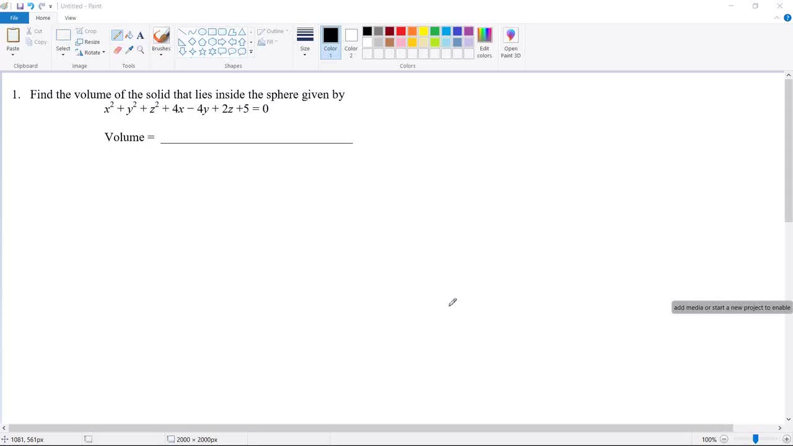Pick the red color swatch
Viewport: 793px width, 446px height.
pyautogui.click(x=401, y=31)
